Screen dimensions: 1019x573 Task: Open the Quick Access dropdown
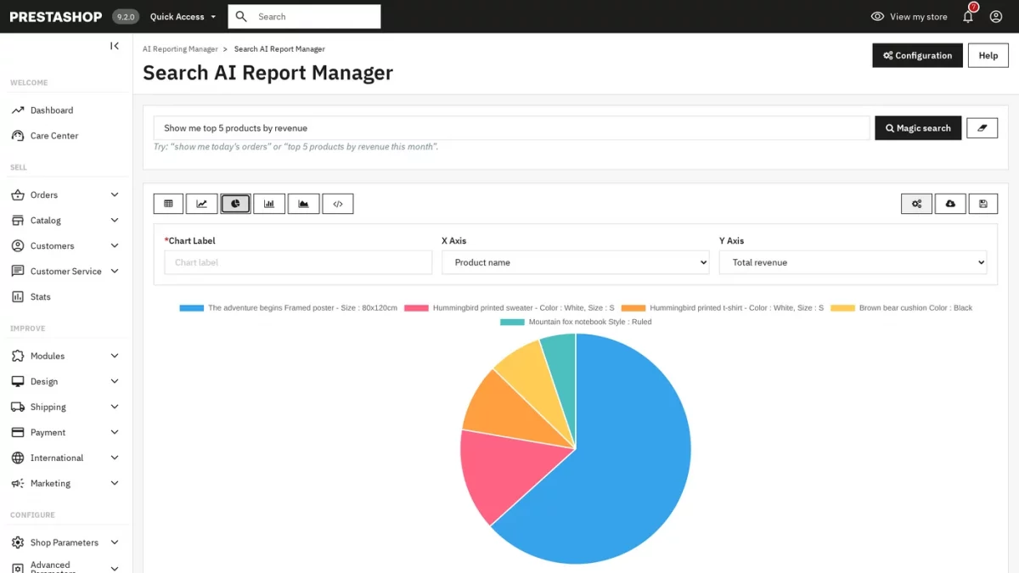(x=183, y=16)
